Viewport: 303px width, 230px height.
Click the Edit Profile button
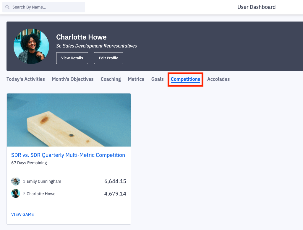pyautogui.click(x=108, y=58)
